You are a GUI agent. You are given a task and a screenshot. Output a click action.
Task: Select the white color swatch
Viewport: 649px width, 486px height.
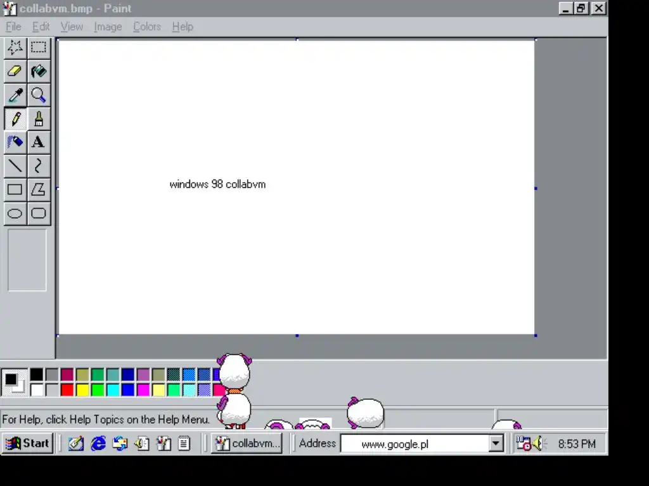[x=36, y=390]
